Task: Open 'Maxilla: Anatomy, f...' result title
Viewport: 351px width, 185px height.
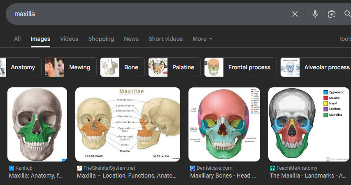Action: pos(36,176)
